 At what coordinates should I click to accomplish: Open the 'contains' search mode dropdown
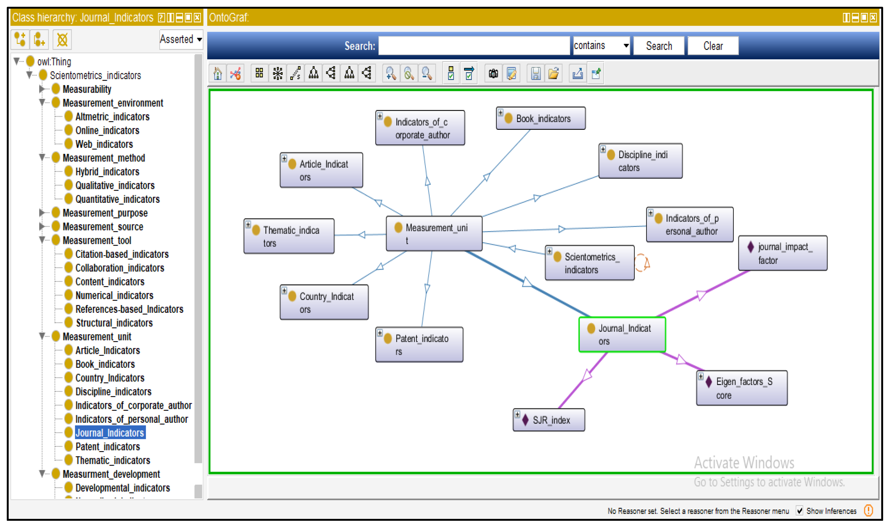601,46
